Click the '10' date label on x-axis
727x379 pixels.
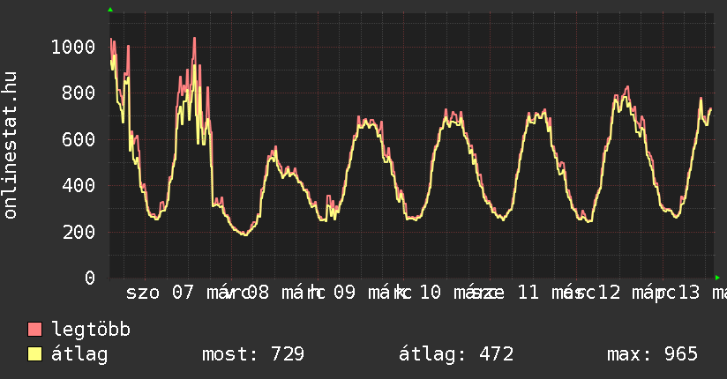tap(430, 293)
